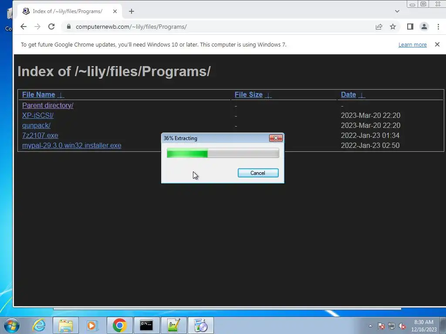Click the date 2022-Jan-23 02:50
Image resolution: width=446 pixels, height=334 pixels.
tap(370, 145)
